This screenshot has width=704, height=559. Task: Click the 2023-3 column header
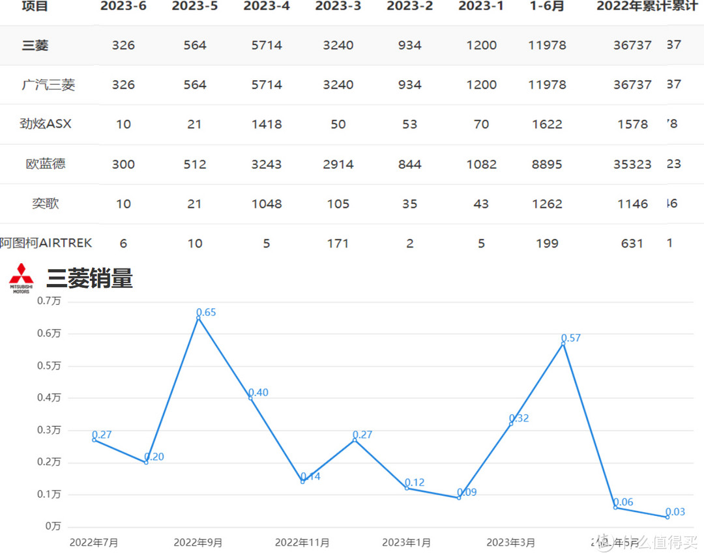(x=338, y=7)
